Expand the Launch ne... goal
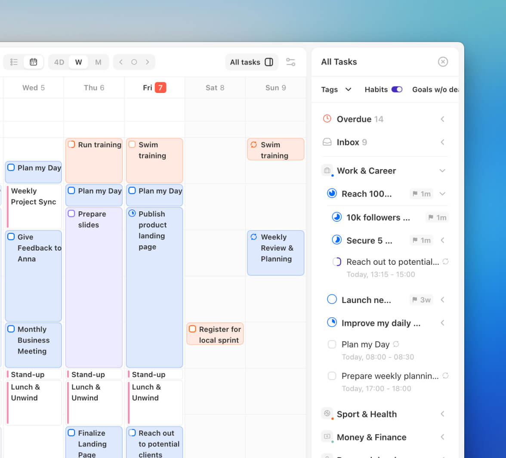This screenshot has height=458, width=506. pos(442,300)
